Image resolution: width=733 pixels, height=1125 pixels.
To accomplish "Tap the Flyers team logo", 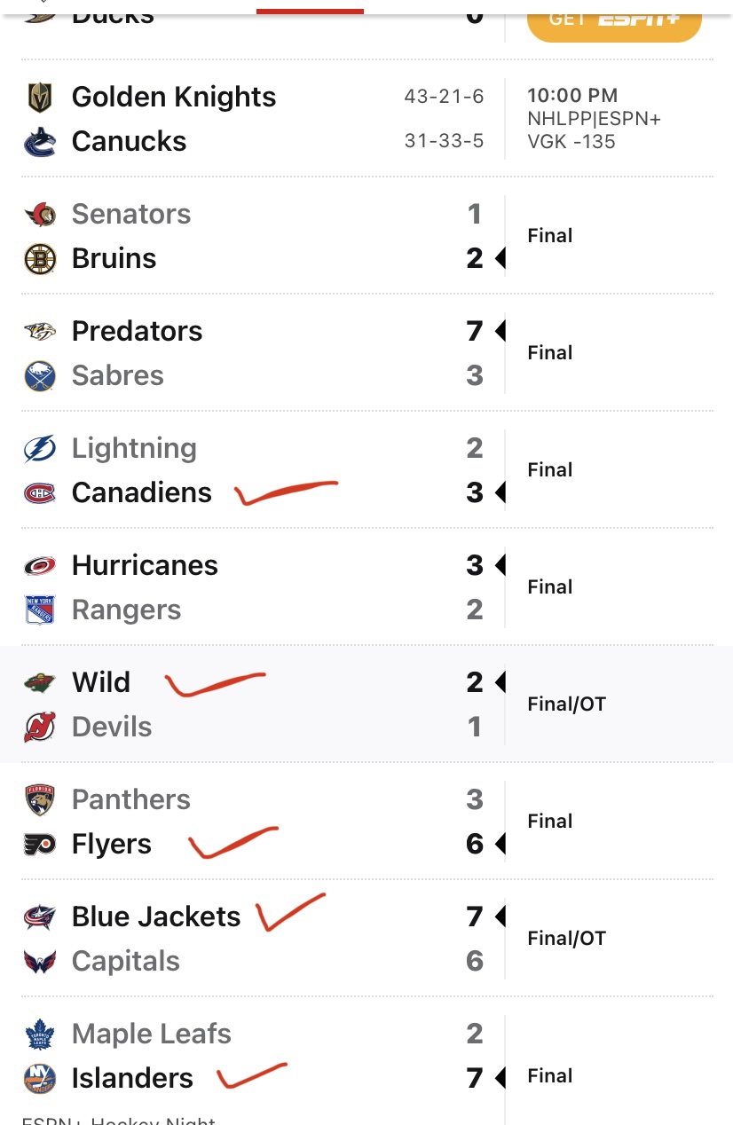I will tap(40, 845).
